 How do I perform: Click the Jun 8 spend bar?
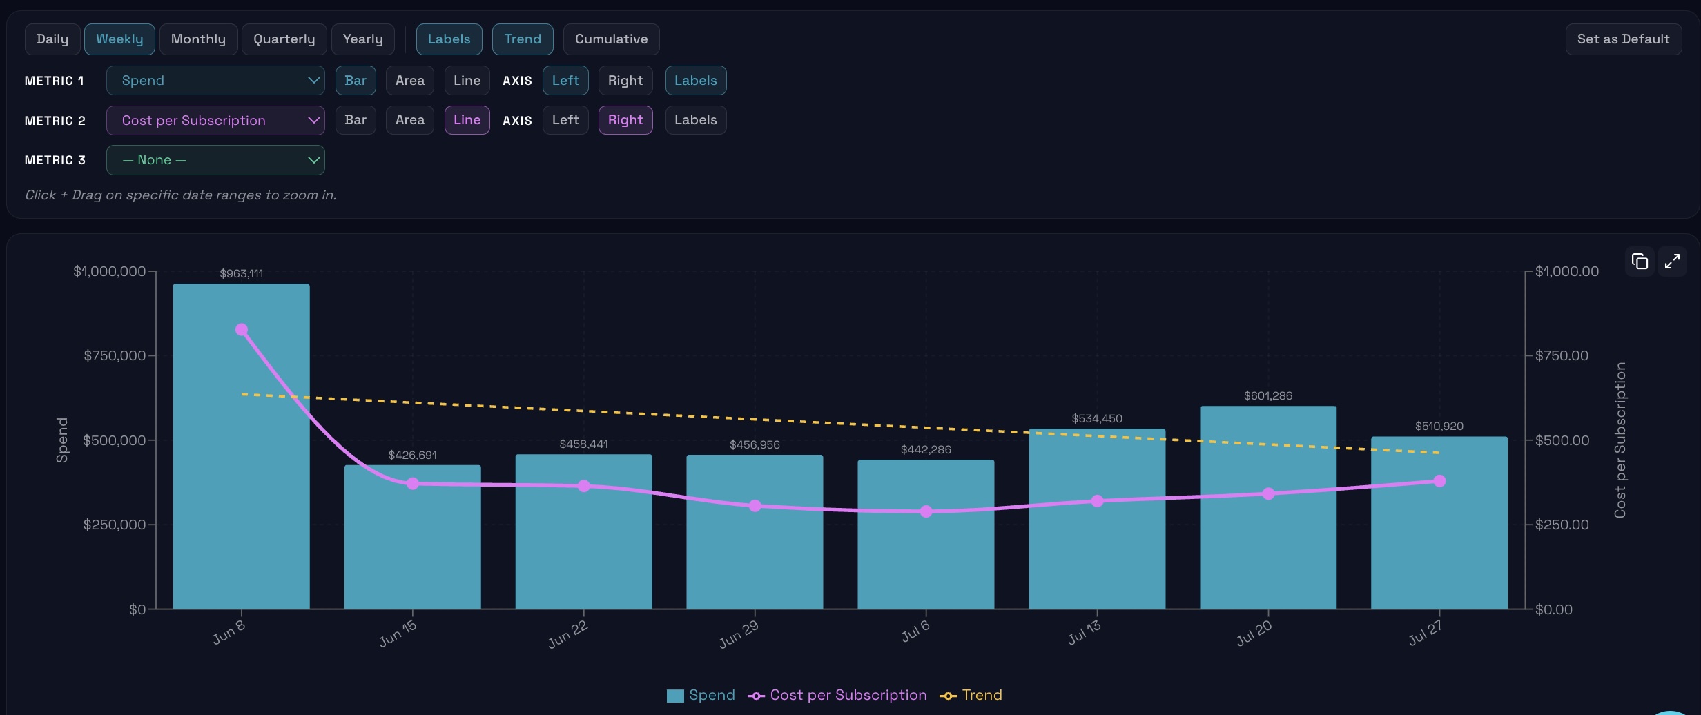[242, 447]
